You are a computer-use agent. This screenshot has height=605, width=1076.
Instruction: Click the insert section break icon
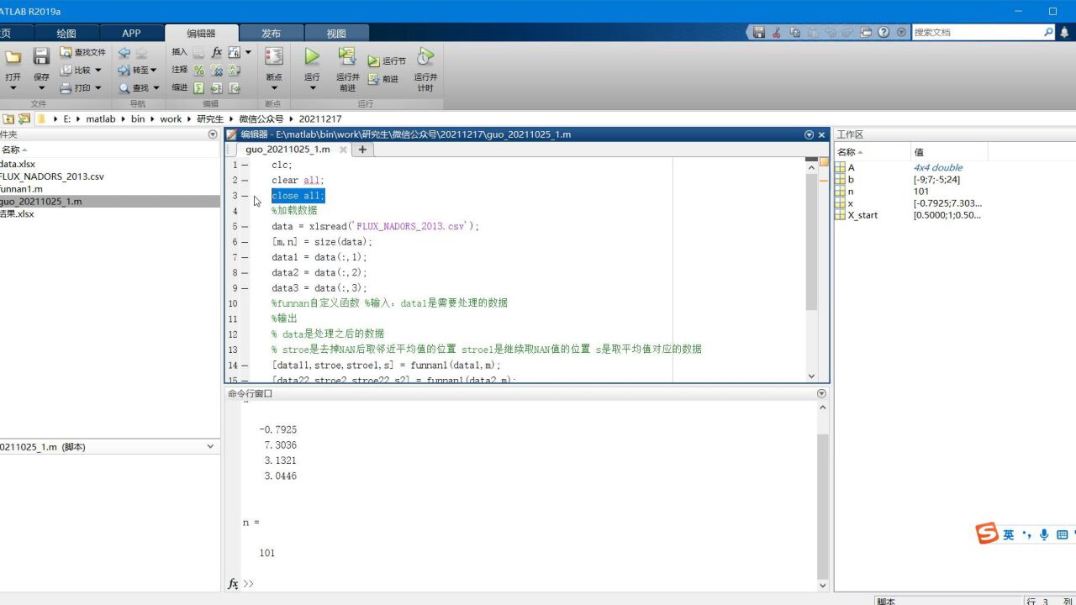198,52
